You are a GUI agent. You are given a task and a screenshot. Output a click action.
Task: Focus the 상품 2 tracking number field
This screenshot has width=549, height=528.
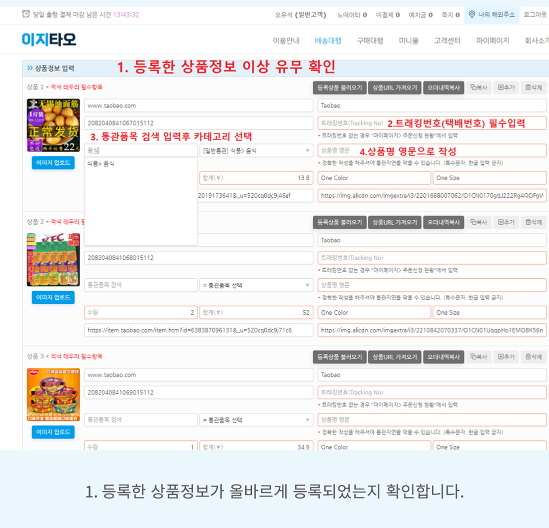tap(432, 258)
